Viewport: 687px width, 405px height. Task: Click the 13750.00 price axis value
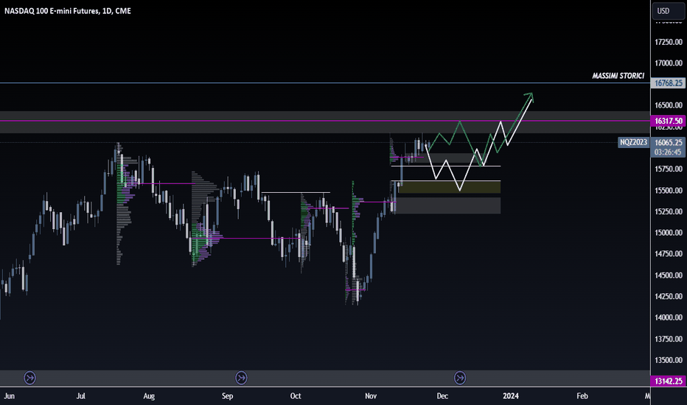coord(668,339)
